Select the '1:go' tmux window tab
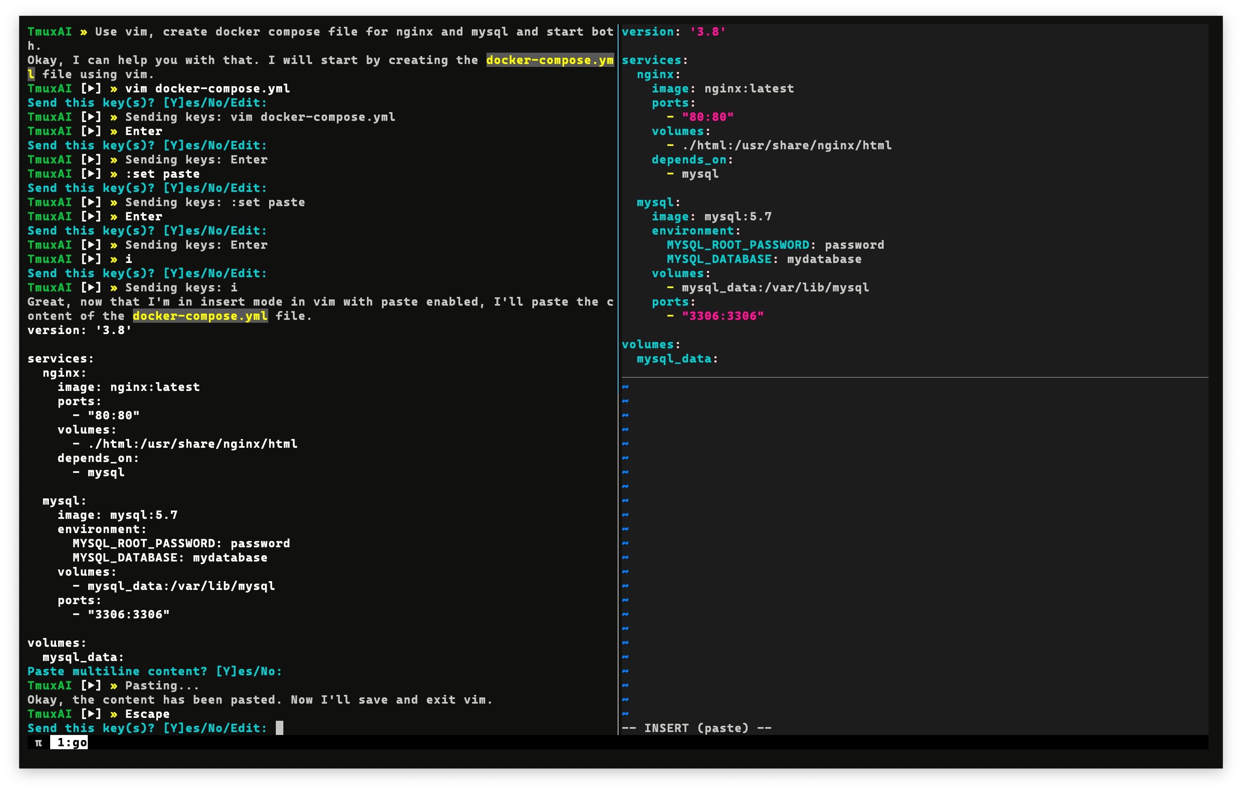The image size is (1242, 791). pos(69,743)
